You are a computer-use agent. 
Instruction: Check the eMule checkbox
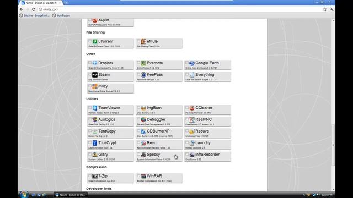point(138,41)
